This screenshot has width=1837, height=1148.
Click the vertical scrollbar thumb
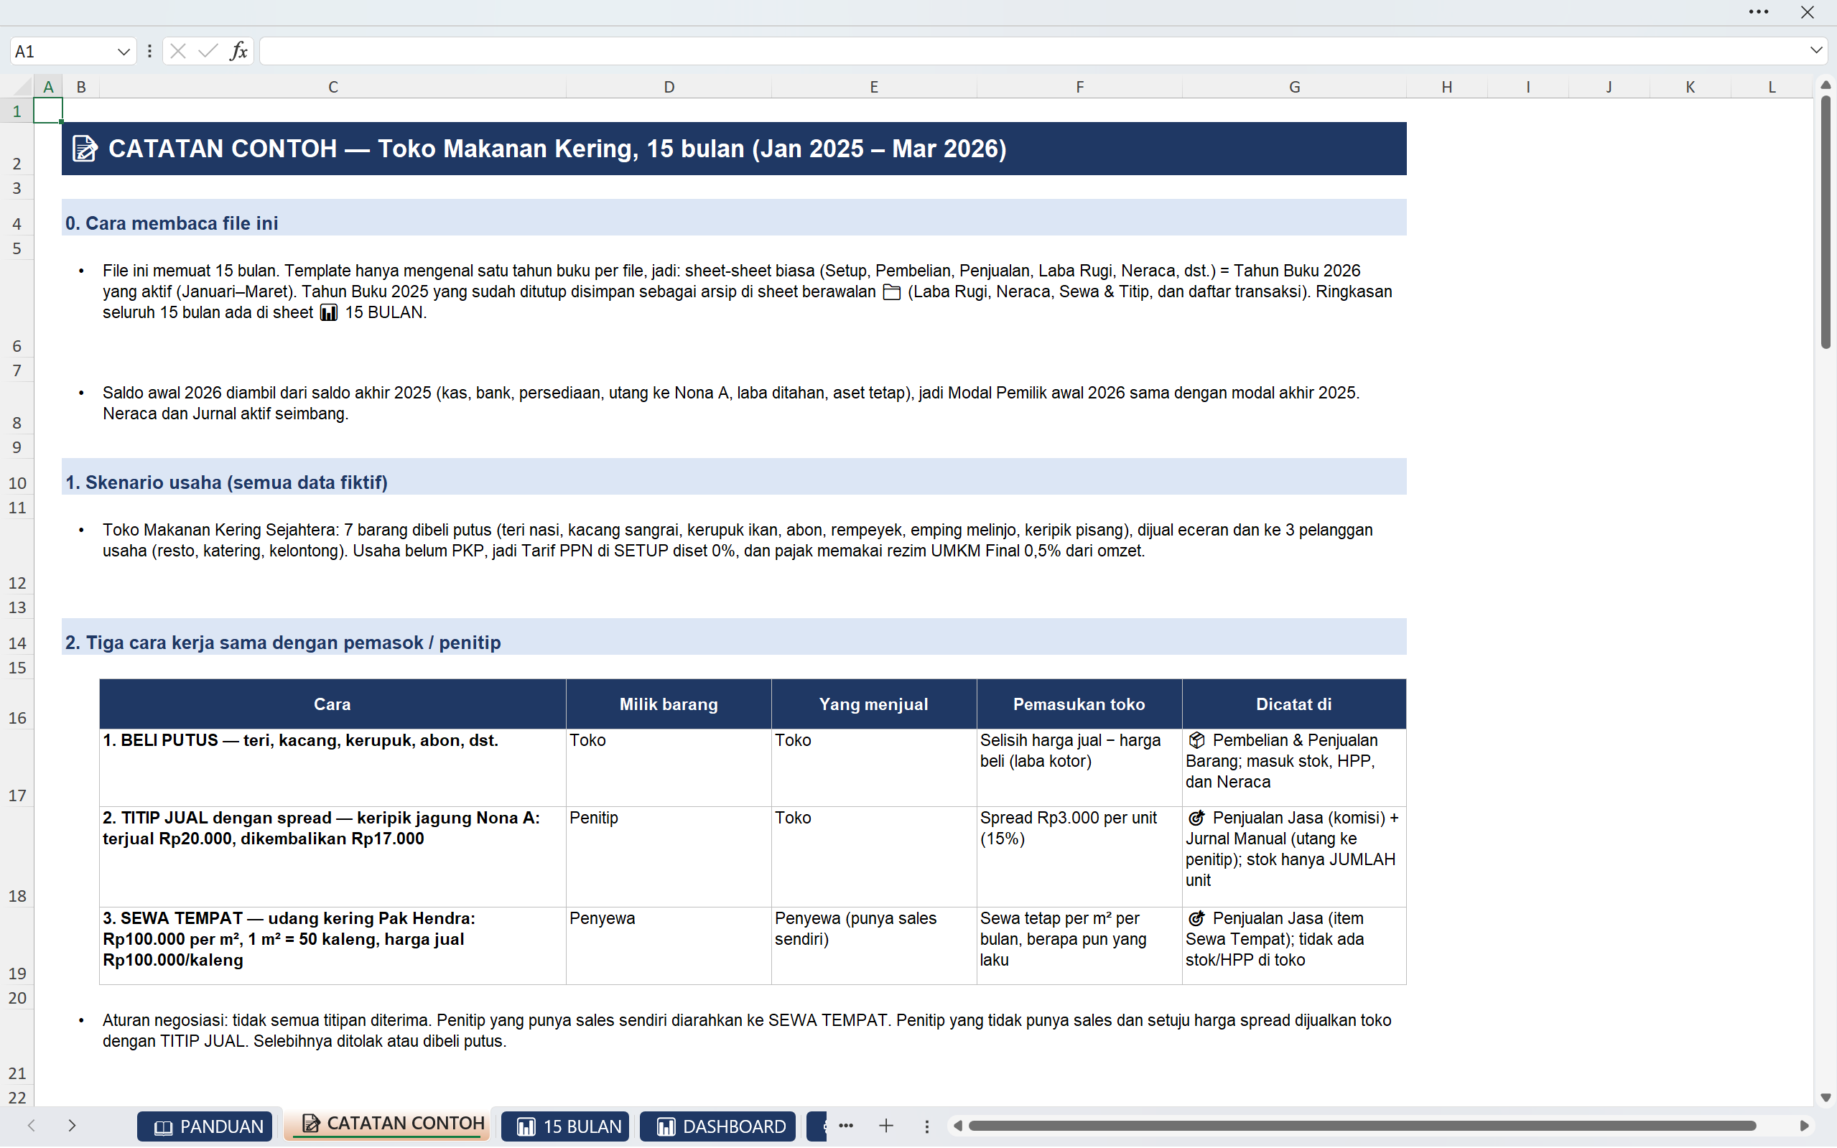[1826, 222]
